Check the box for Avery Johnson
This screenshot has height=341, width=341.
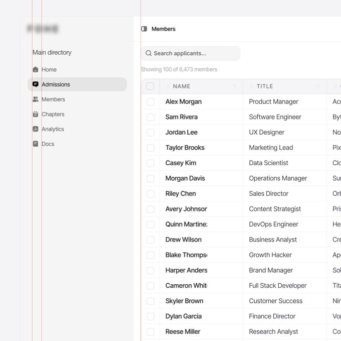pos(150,209)
